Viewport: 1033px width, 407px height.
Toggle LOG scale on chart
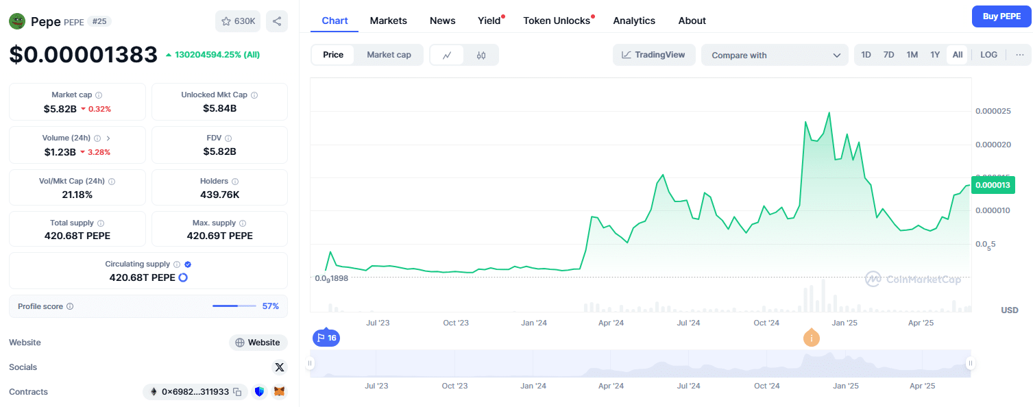(x=989, y=55)
